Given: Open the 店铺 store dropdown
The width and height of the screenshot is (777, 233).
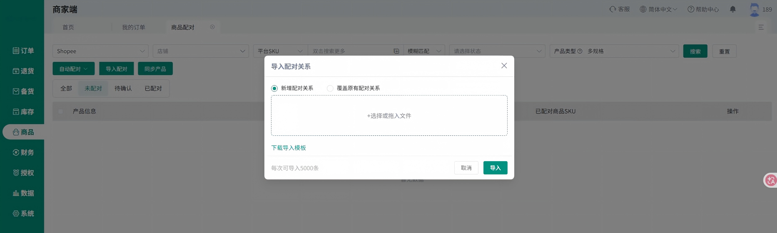Looking at the screenshot, I should pos(201,51).
